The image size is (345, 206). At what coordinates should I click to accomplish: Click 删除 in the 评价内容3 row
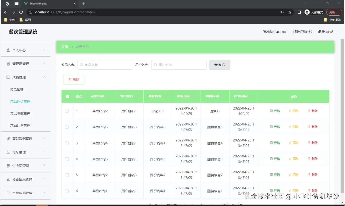coord(313,159)
